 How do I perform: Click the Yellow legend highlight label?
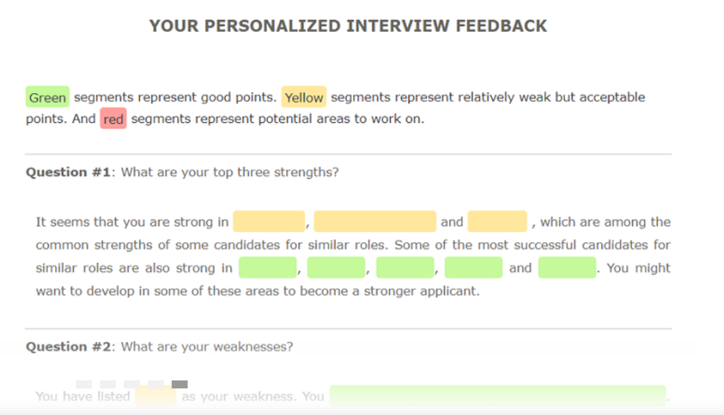[x=303, y=98]
